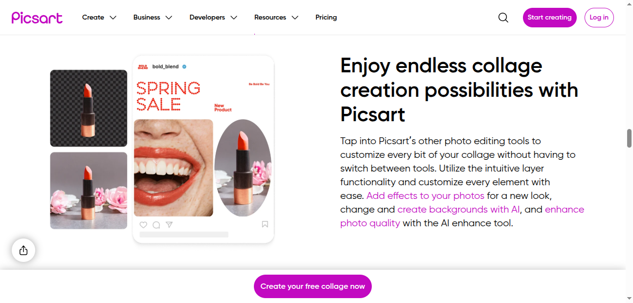Click Create your free collage now
633x303 pixels.
(313, 286)
